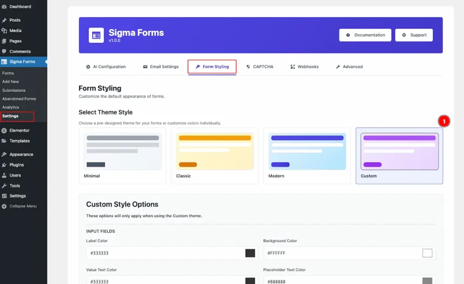Open the Documentation button
The width and height of the screenshot is (464, 284).
click(365, 35)
